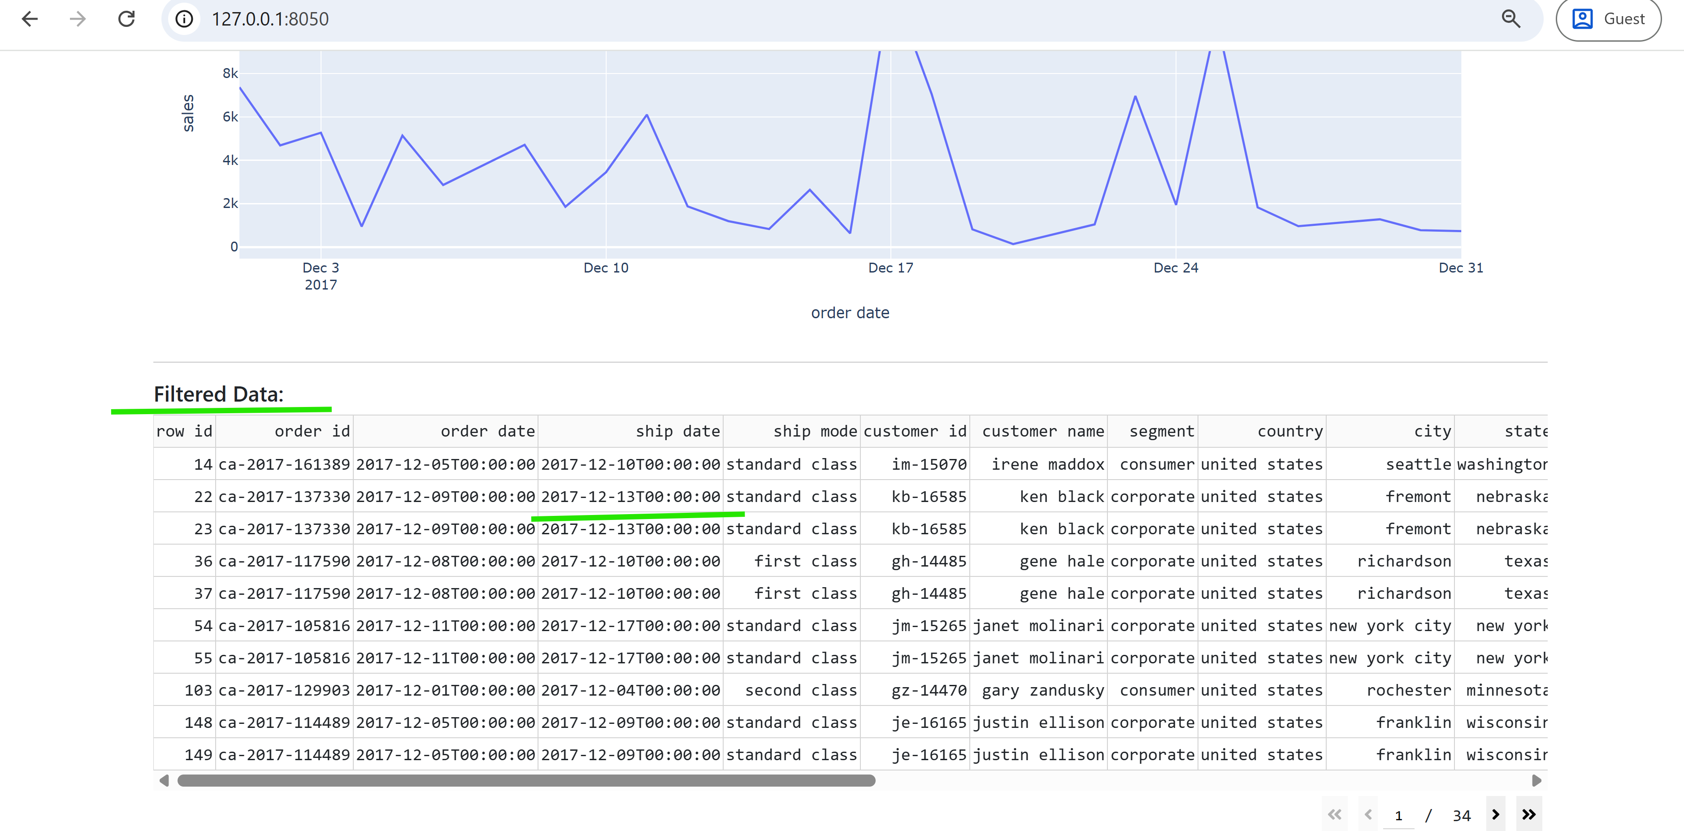The image size is (1684, 831).
Task: Click the browser forward arrow
Action: pyautogui.click(x=78, y=19)
